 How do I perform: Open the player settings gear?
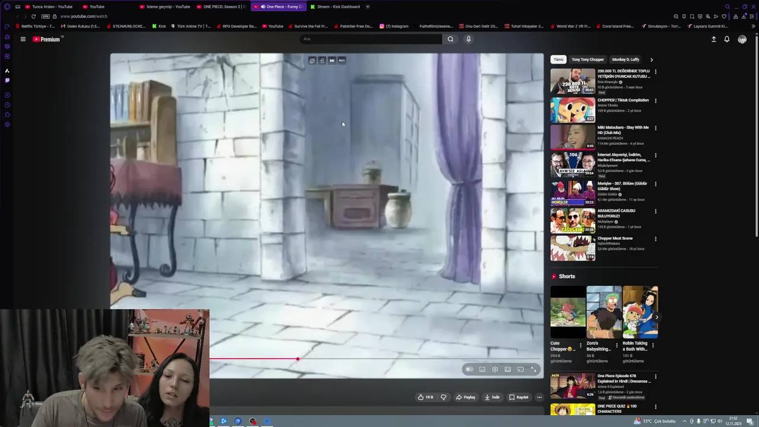tap(495, 369)
